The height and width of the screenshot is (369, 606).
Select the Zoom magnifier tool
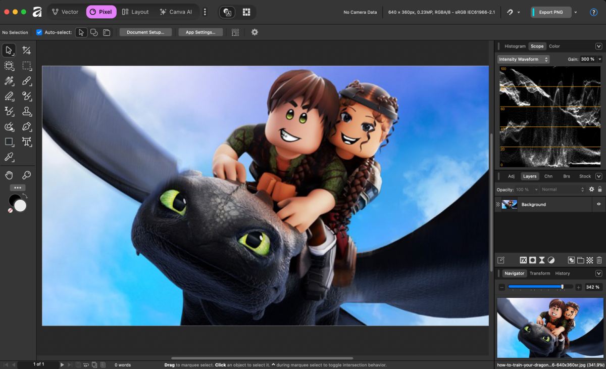(27, 175)
